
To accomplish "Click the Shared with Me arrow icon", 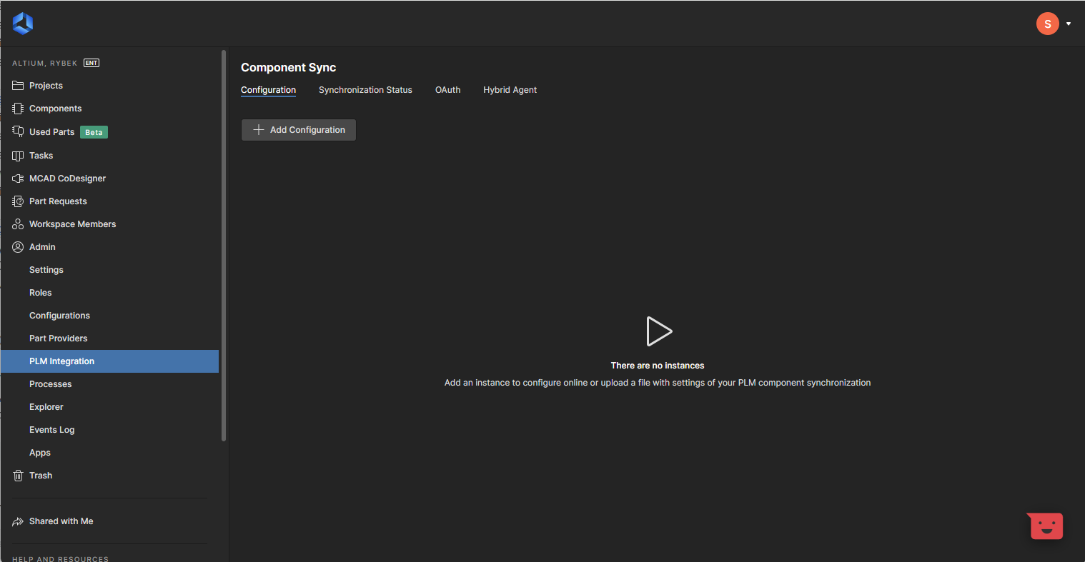I will (18, 521).
